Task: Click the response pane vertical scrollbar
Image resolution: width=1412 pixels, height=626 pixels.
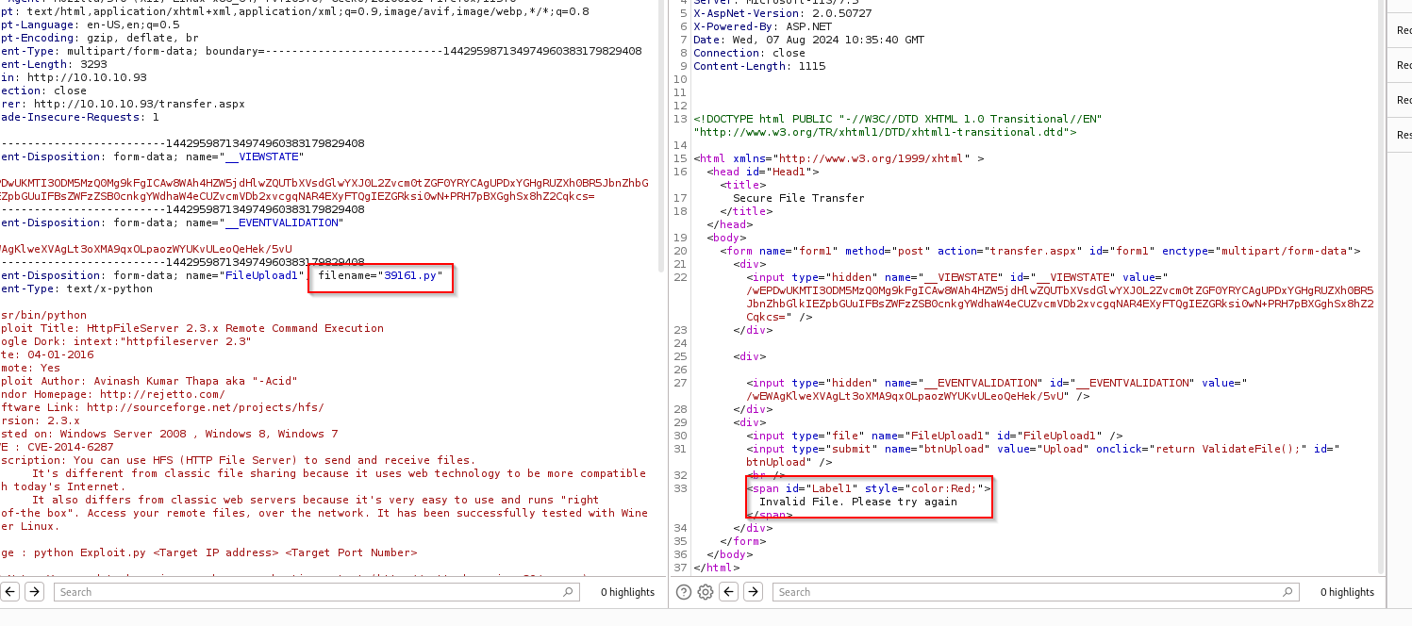Action: [x=1381, y=283]
